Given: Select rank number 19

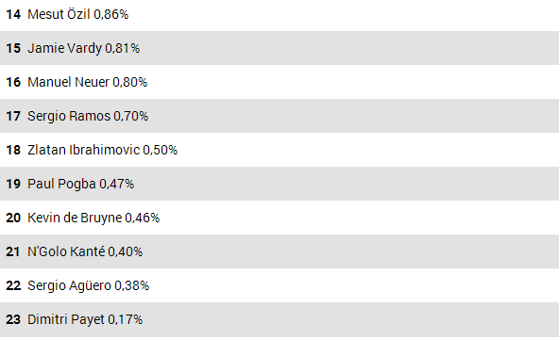Looking at the screenshot, I should click(13, 184).
